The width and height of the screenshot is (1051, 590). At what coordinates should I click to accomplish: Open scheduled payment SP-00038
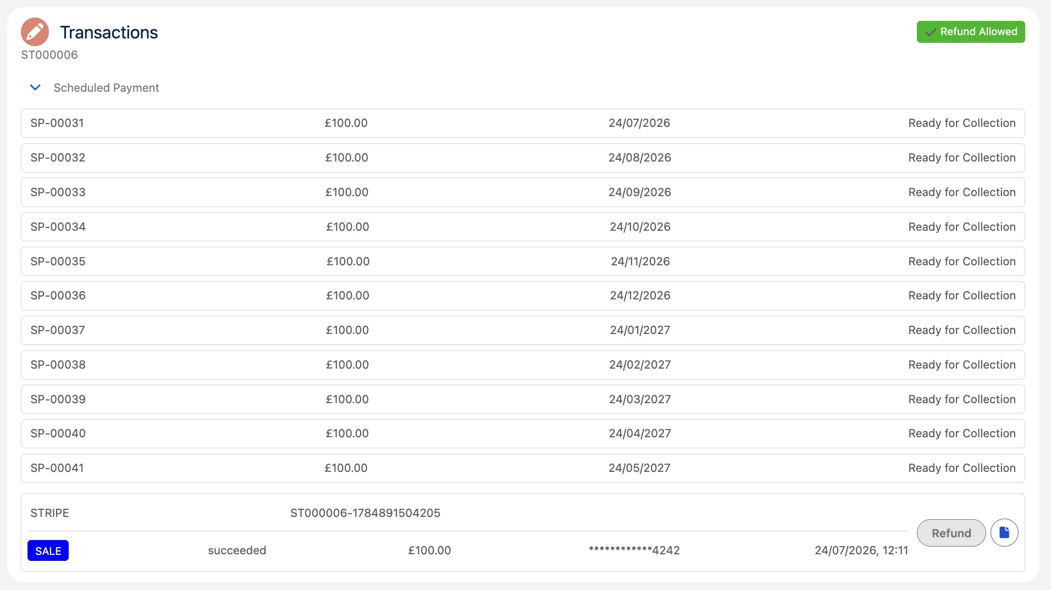(523, 365)
